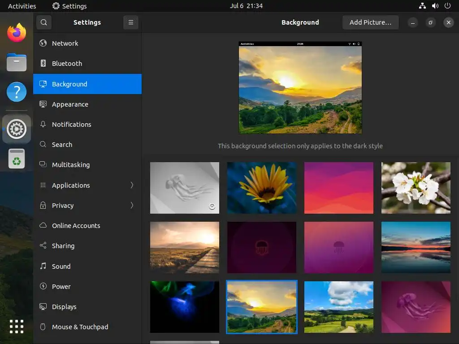Click the Sound music note icon
This screenshot has width=459, height=344.
tap(43, 266)
